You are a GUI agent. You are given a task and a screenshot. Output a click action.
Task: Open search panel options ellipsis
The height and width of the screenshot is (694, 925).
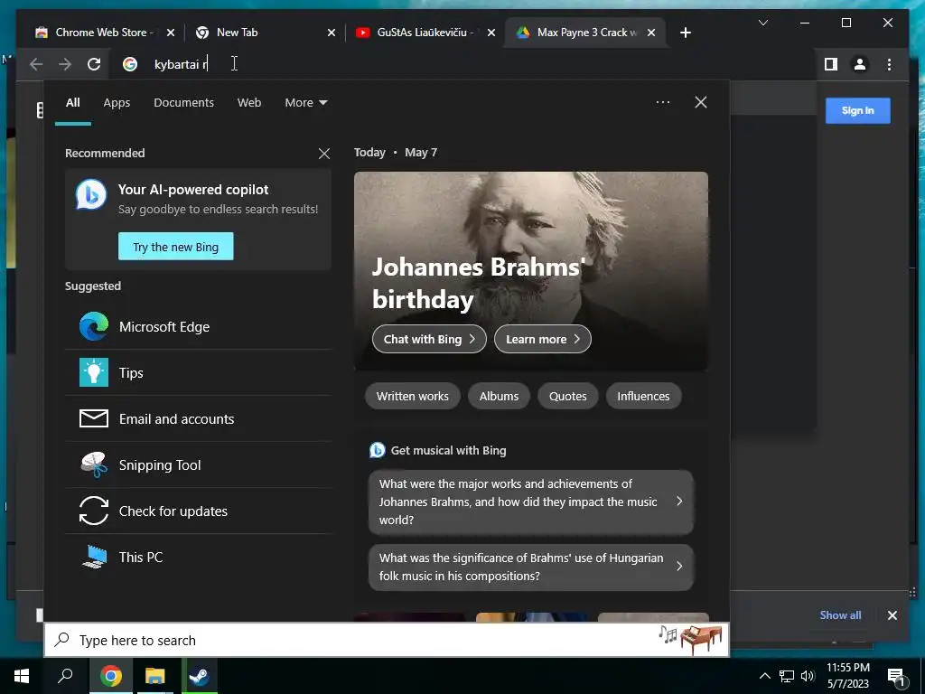tap(663, 102)
